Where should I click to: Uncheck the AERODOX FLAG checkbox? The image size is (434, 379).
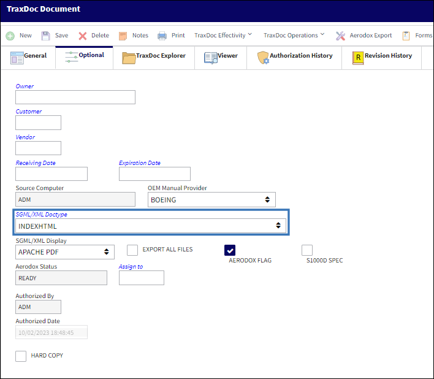coord(230,250)
